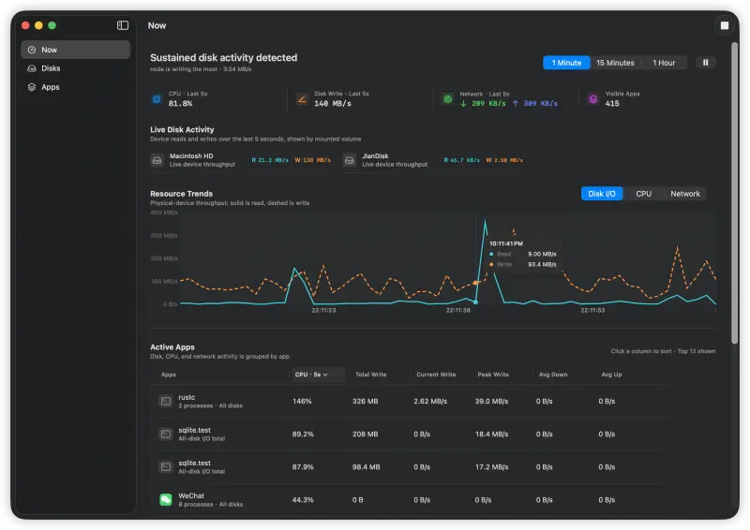The width and height of the screenshot is (750, 530).
Task: Click rustc Peak Write 39.0 MB/s
Action: tap(491, 402)
